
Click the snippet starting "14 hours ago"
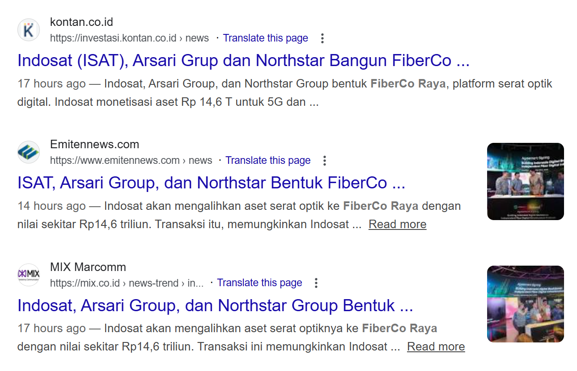[x=239, y=215]
